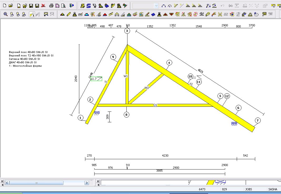
Task: Click the red circular rotate icon
Action: pyautogui.click(x=195, y=14)
